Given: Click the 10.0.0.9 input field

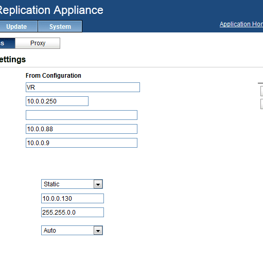Looking at the screenshot, I should click(81, 143).
